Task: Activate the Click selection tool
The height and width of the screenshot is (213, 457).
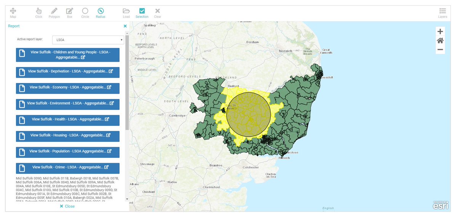Action: (x=39, y=13)
